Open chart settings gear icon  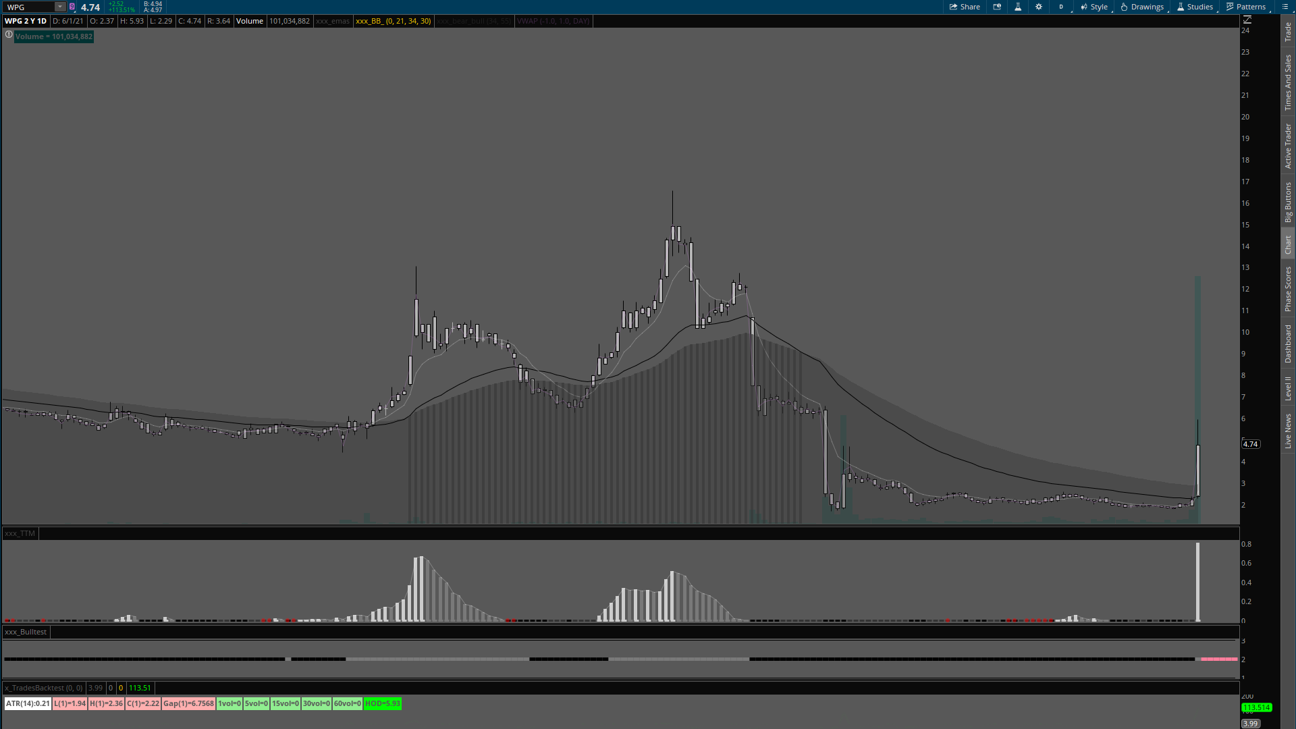(1039, 7)
